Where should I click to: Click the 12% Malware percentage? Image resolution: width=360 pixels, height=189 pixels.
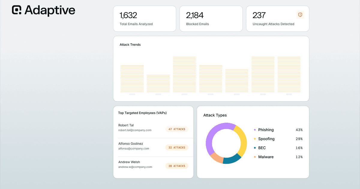(299, 157)
